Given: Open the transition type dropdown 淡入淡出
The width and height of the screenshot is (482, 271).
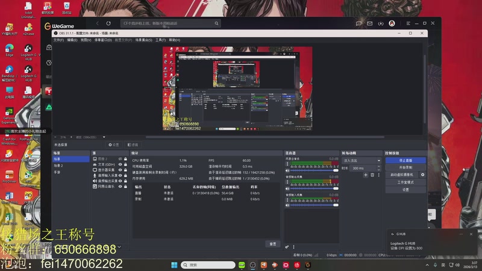Looking at the screenshot, I should 361,160.
